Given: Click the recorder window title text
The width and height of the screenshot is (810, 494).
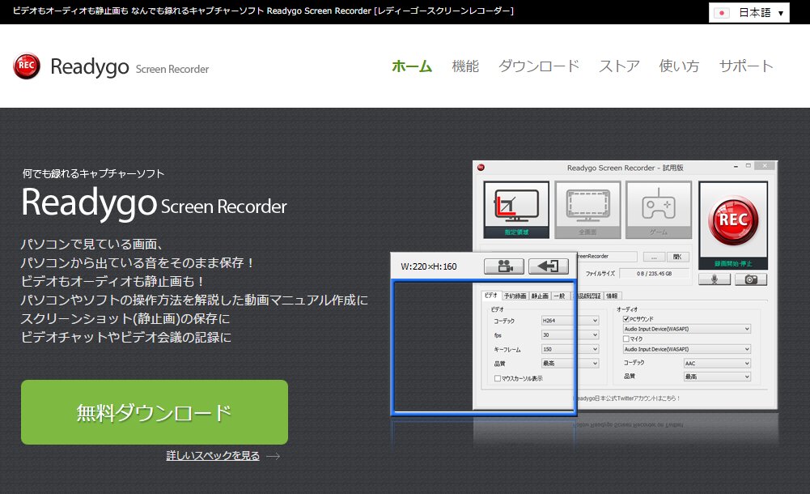Looking at the screenshot, I should tap(625, 168).
